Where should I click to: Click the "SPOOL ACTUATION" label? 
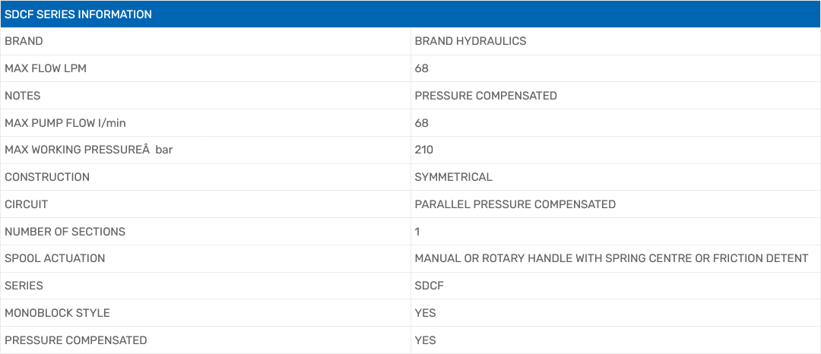(55, 258)
